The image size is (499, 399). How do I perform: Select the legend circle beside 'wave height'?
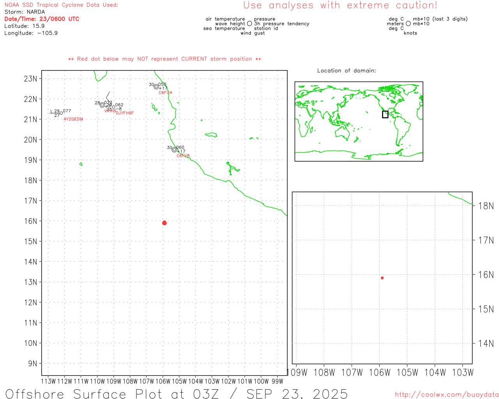point(249,23)
